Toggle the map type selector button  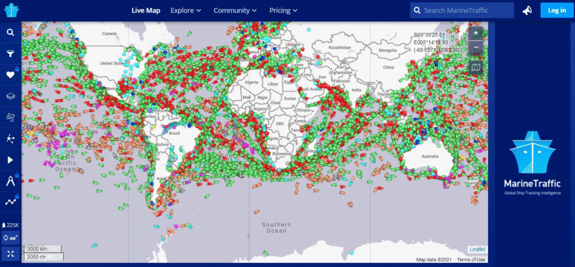click(476, 68)
